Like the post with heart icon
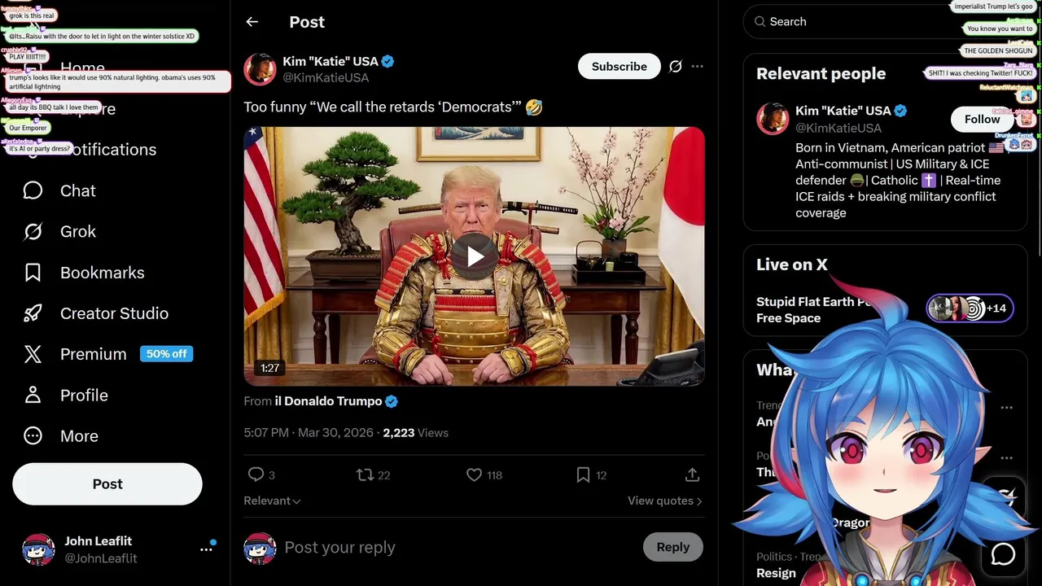Image resolution: width=1042 pixels, height=586 pixels. click(x=474, y=474)
